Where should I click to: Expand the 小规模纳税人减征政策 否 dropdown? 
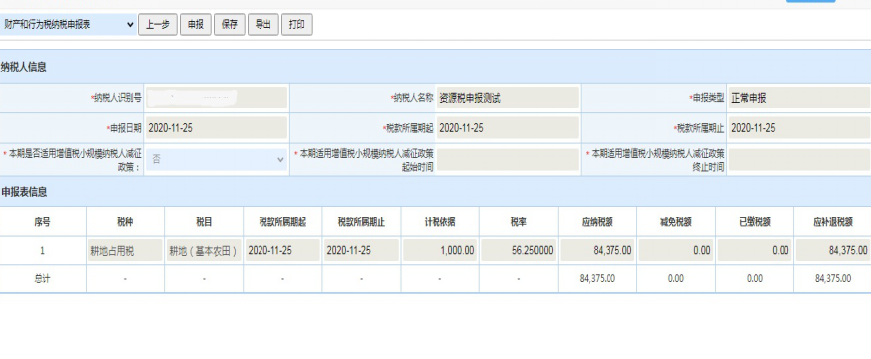coord(217,159)
